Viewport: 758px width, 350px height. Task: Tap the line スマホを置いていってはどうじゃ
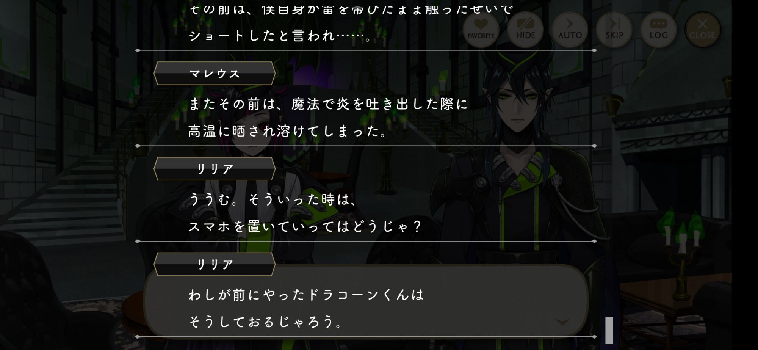[x=305, y=227]
